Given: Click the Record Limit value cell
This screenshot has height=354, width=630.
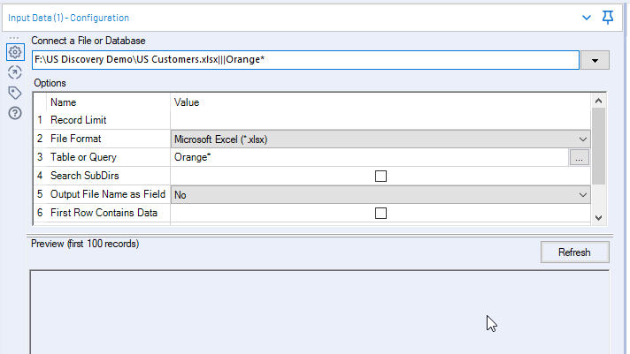Looking at the screenshot, I should point(380,120).
